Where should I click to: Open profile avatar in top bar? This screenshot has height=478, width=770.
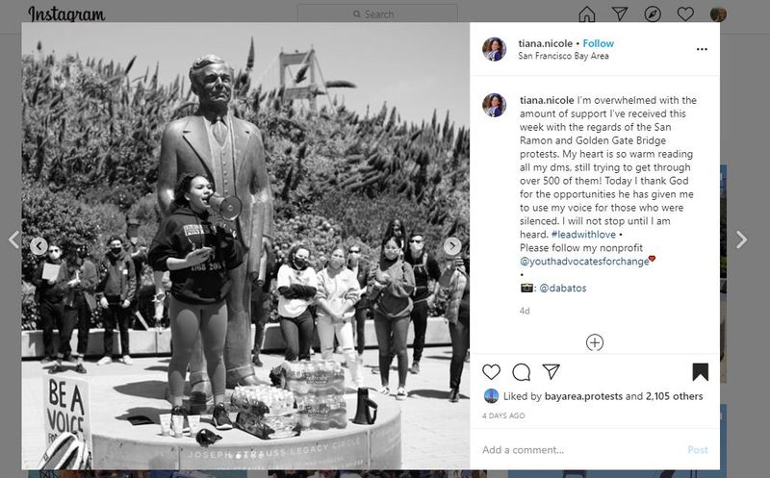(718, 13)
